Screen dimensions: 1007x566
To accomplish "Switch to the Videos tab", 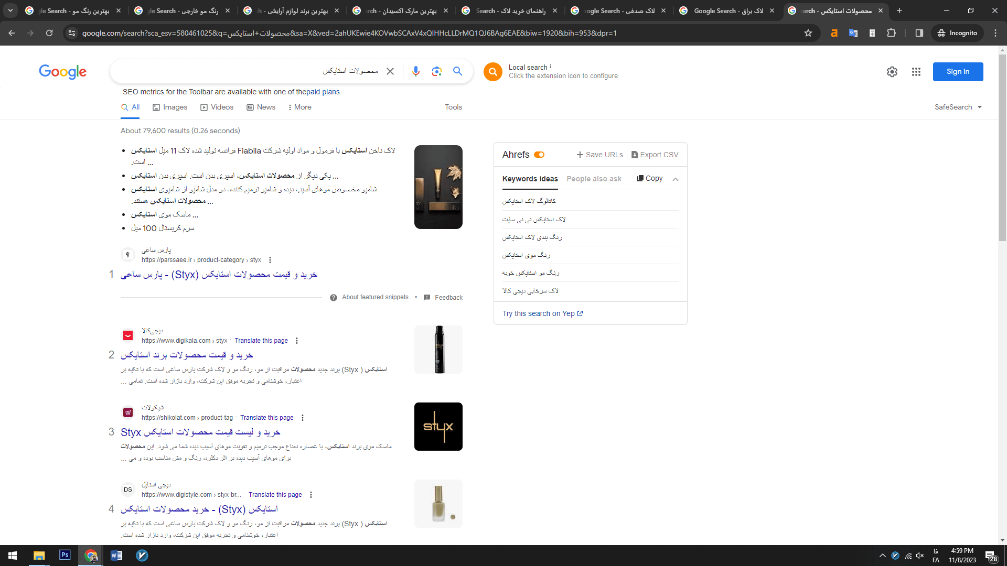I will pyautogui.click(x=217, y=107).
